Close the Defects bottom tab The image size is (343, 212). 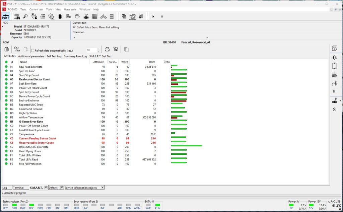[62, 188]
